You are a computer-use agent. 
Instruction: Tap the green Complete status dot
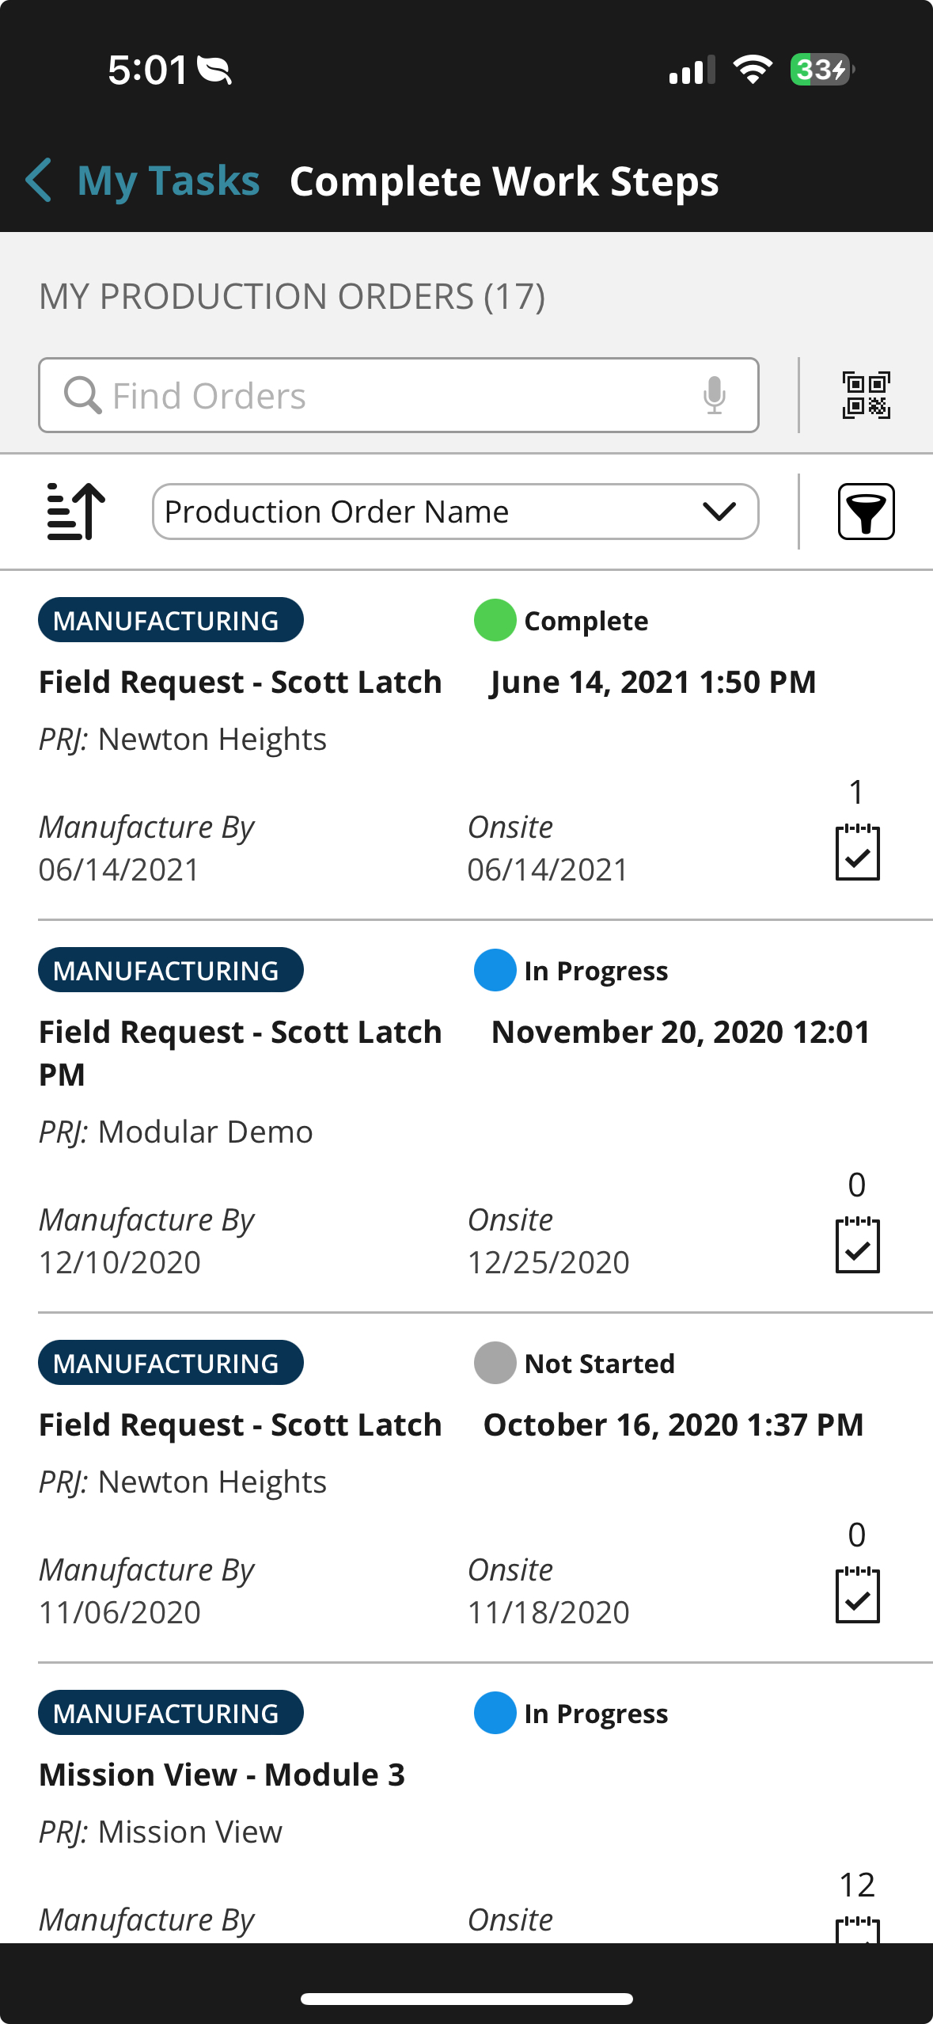[495, 621]
